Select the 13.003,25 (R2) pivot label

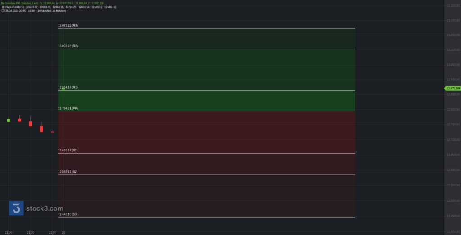tap(68, 46)
